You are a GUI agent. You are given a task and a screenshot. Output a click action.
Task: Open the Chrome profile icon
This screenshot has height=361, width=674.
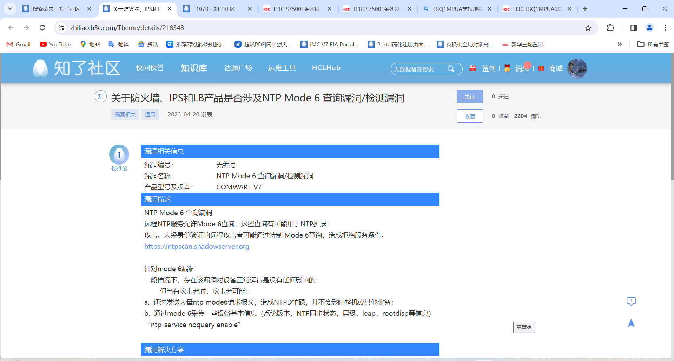click(x=649, y=28)
